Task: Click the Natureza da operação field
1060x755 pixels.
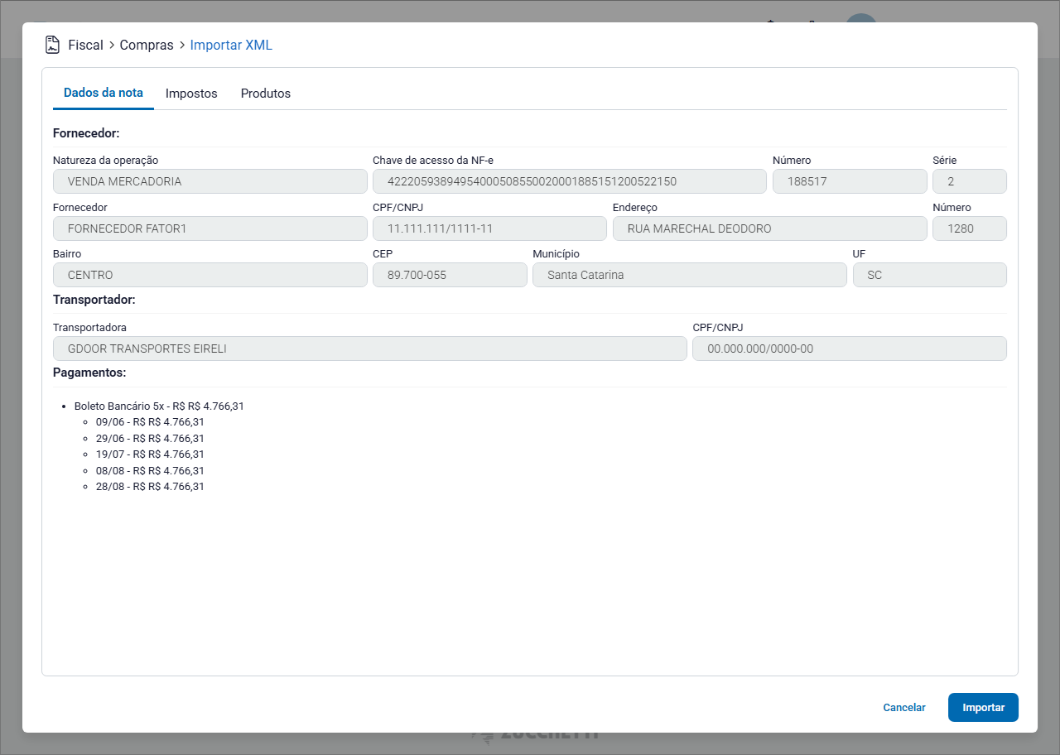Action: [210, 181]
